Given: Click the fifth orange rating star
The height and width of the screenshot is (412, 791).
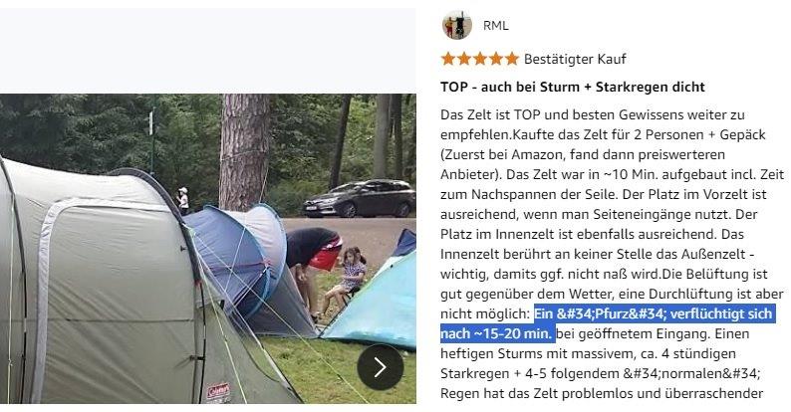Looking at the screenshot, I should pyautogui.click(x=511, y=59).
